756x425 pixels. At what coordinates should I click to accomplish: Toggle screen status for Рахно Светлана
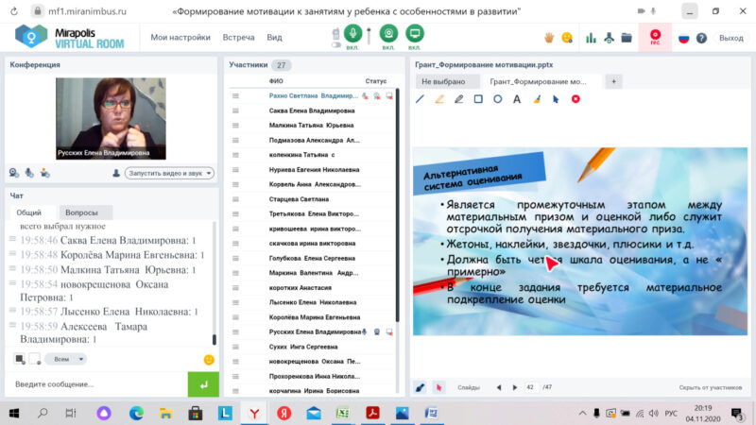pos(389,96)
